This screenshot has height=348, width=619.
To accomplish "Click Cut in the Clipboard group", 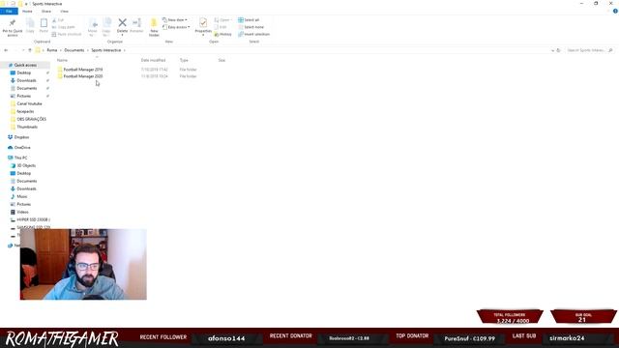I will click(x=58, y=20).
